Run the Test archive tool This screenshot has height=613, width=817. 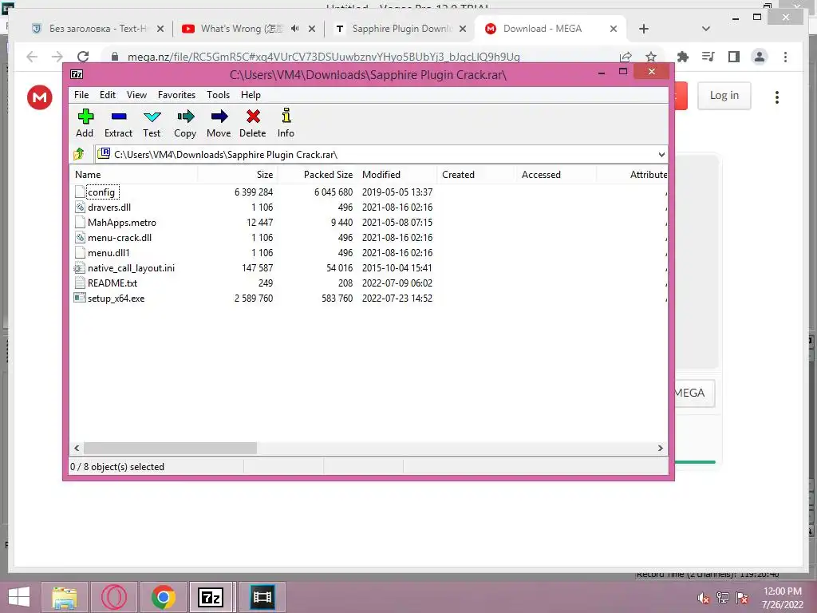(152, 123)
